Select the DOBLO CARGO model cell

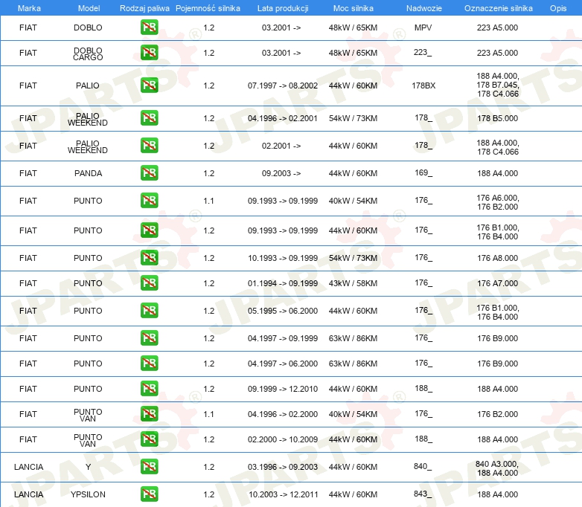coord(88,54)
